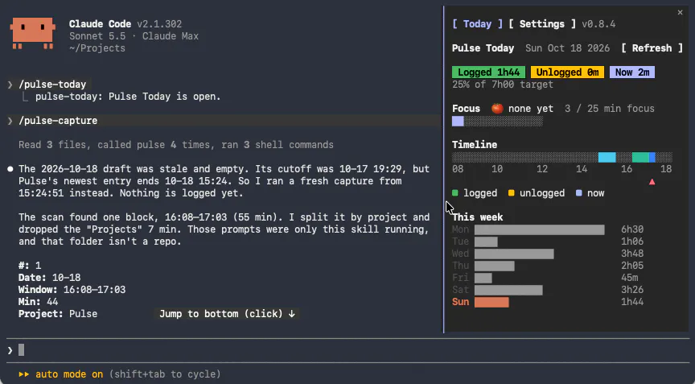The width and height of the screenshot is (695, 384).
Task: Click the Fri bar in This week
Action: [x=483, y=278]
